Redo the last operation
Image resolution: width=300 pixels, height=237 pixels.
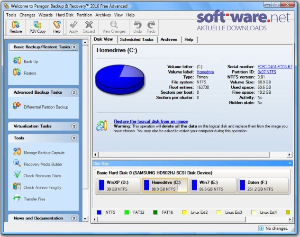(151, 27)
